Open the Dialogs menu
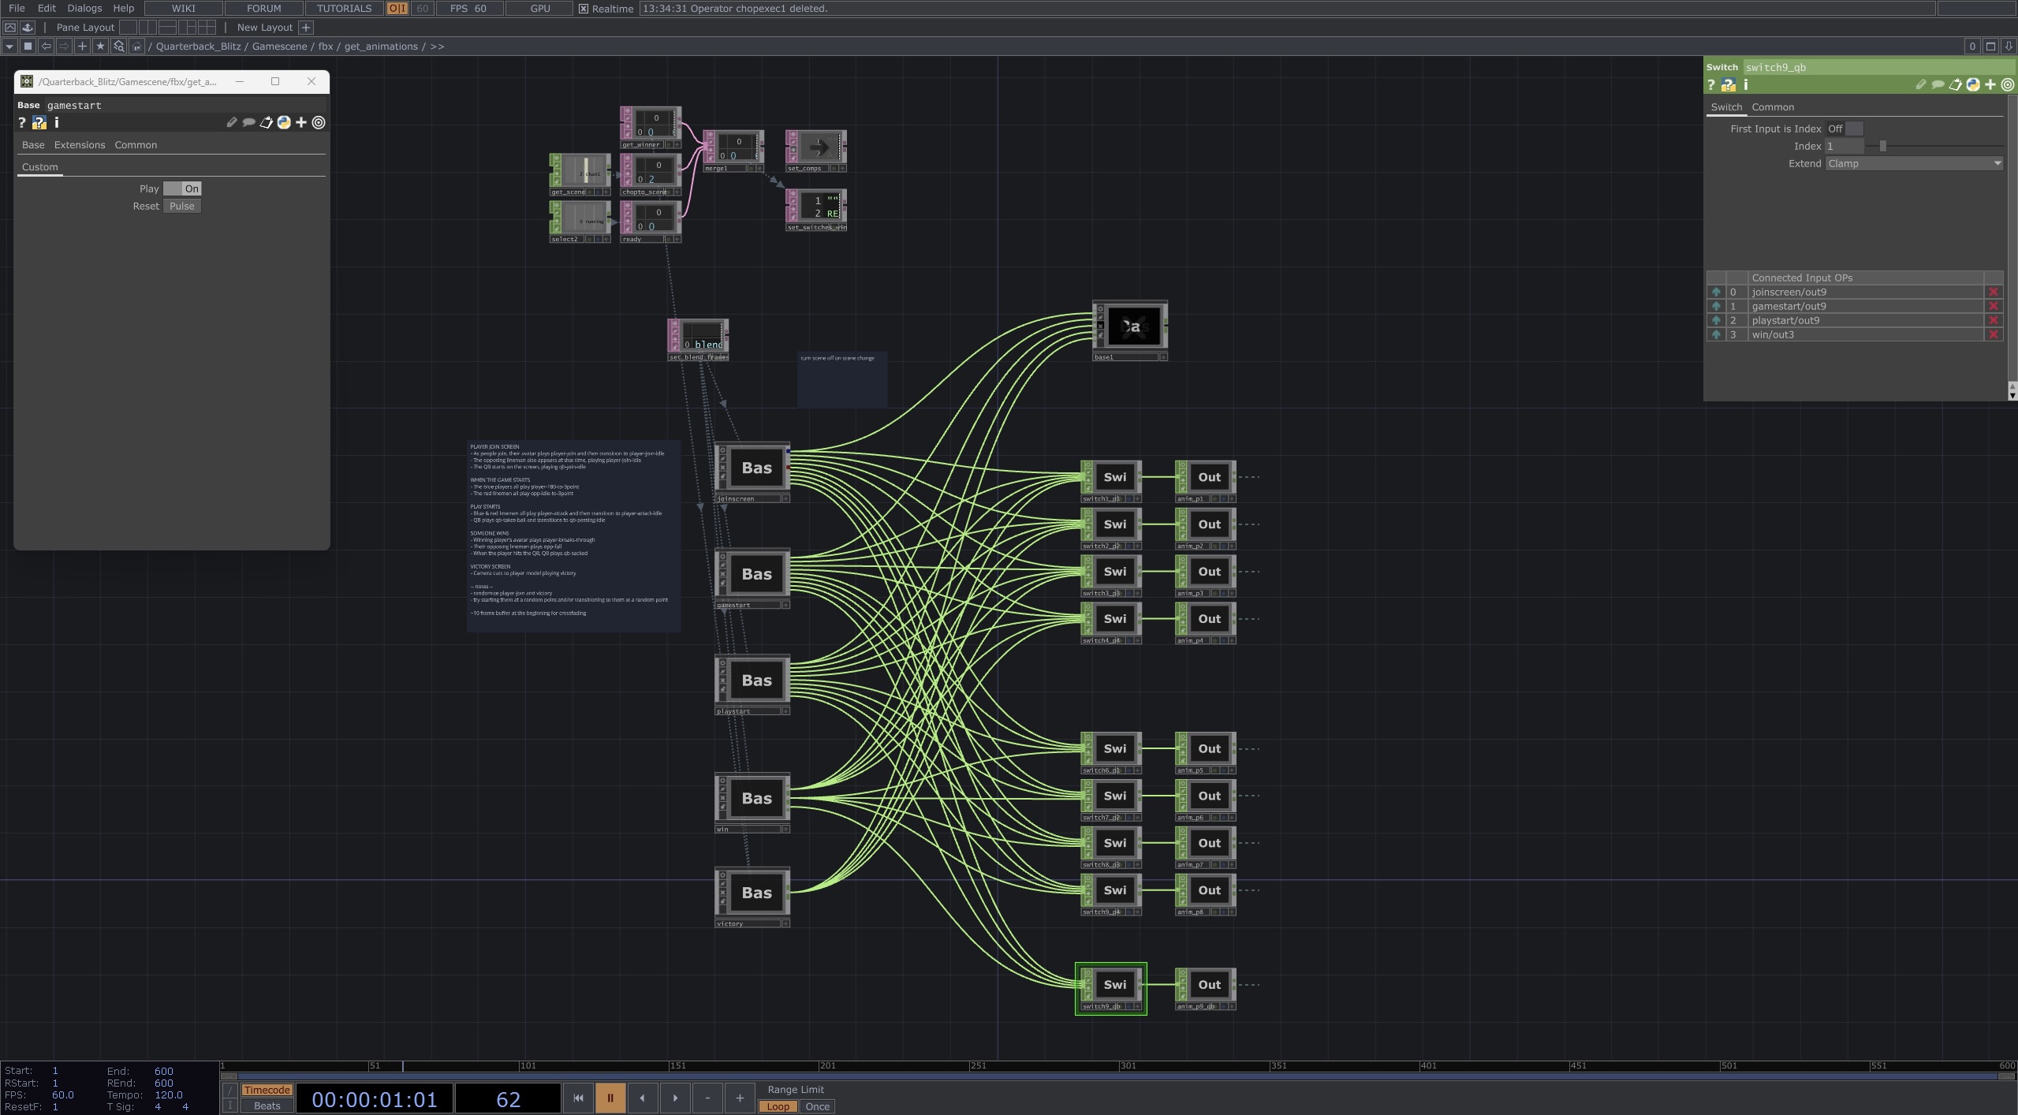 point(84,9)
